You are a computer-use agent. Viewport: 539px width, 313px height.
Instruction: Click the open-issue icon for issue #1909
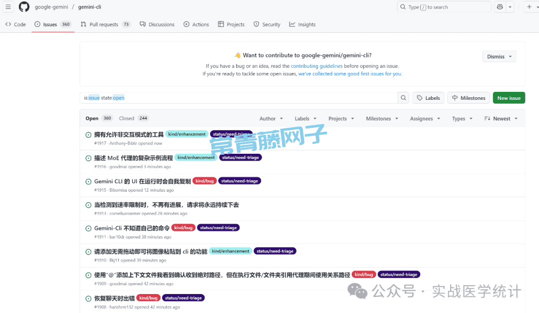[x=88, y=275]
